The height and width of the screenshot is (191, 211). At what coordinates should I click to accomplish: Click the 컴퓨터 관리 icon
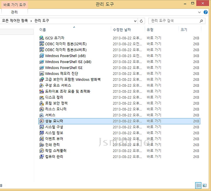pos(42,157)
